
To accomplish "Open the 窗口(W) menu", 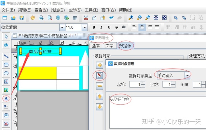I will coord(108,10).
